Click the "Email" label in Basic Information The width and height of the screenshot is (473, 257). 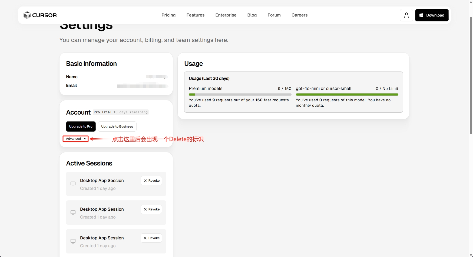coord(71,86)
